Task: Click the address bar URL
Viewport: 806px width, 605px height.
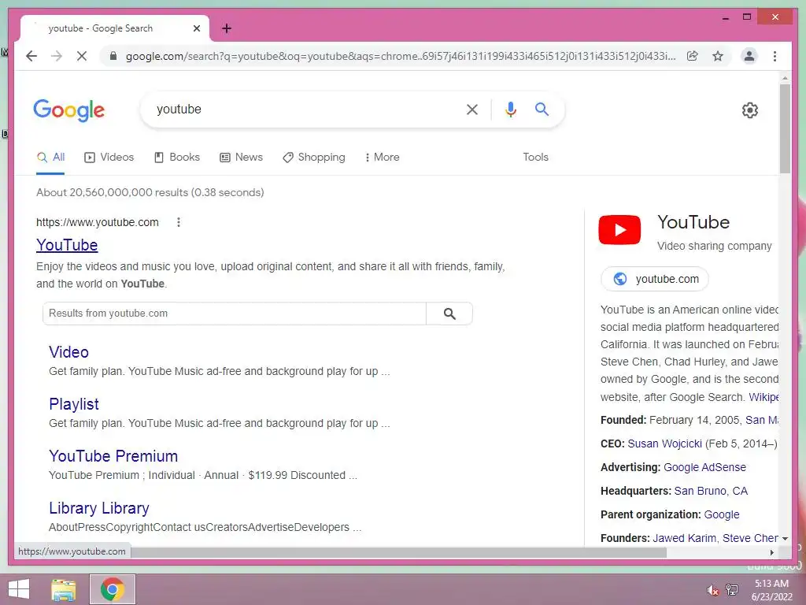Action: pos(401,56)
